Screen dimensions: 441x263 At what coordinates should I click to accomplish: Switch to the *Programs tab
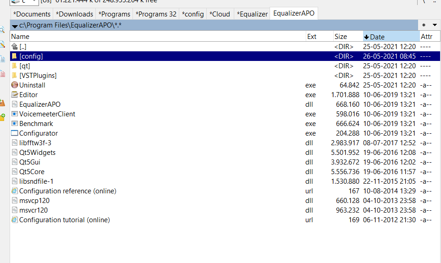coord(114,14)
